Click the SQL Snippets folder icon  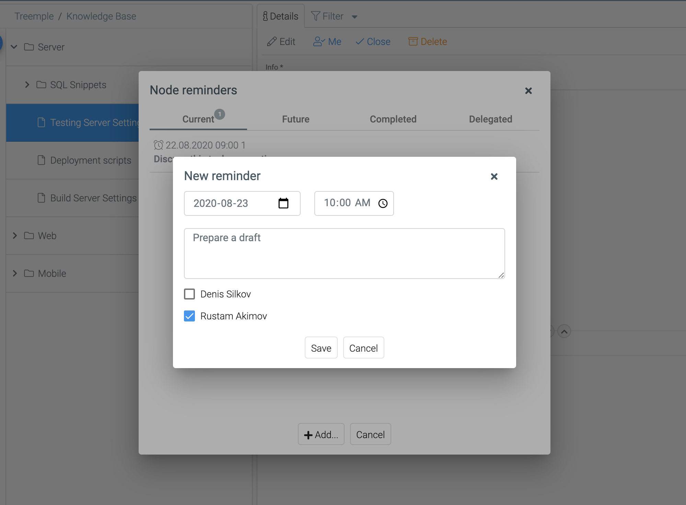click(41, 85)
